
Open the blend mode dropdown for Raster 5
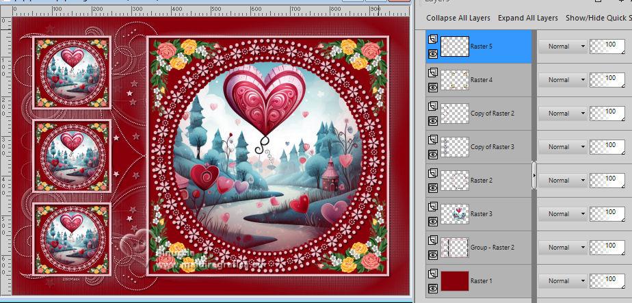point(563,47)
